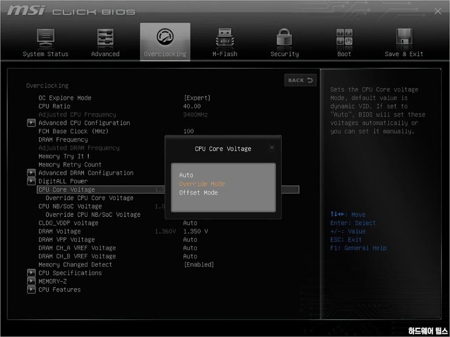Open Advanced CPU Configuration submenu text
This screenshot has width=450, height=337.
click(84, 123)
